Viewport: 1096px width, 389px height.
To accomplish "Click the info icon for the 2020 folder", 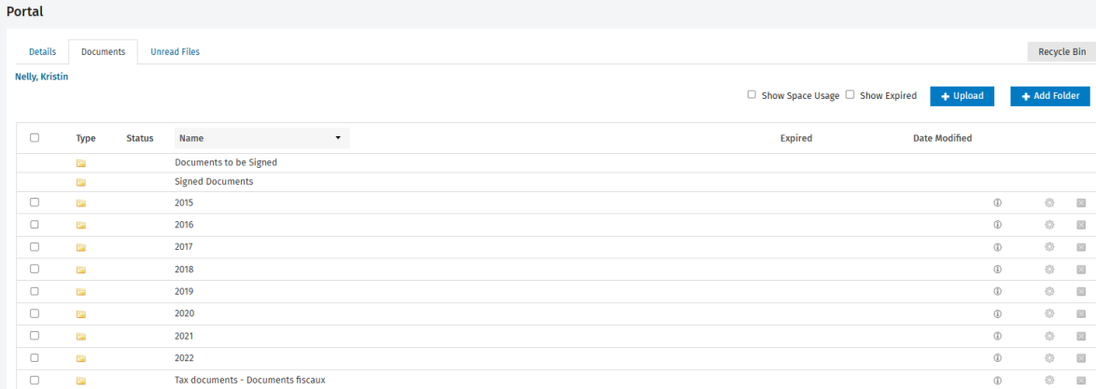I will pyautogui.click(x=997, y=313).
